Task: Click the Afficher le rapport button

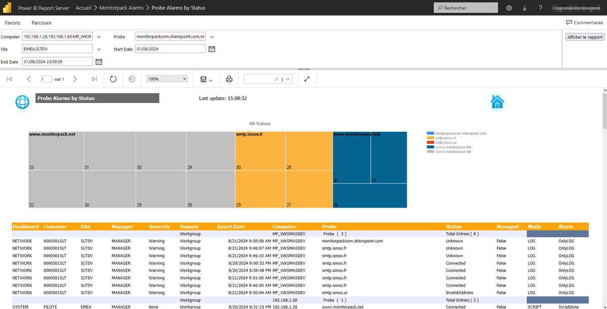Action: coord(585,37)
